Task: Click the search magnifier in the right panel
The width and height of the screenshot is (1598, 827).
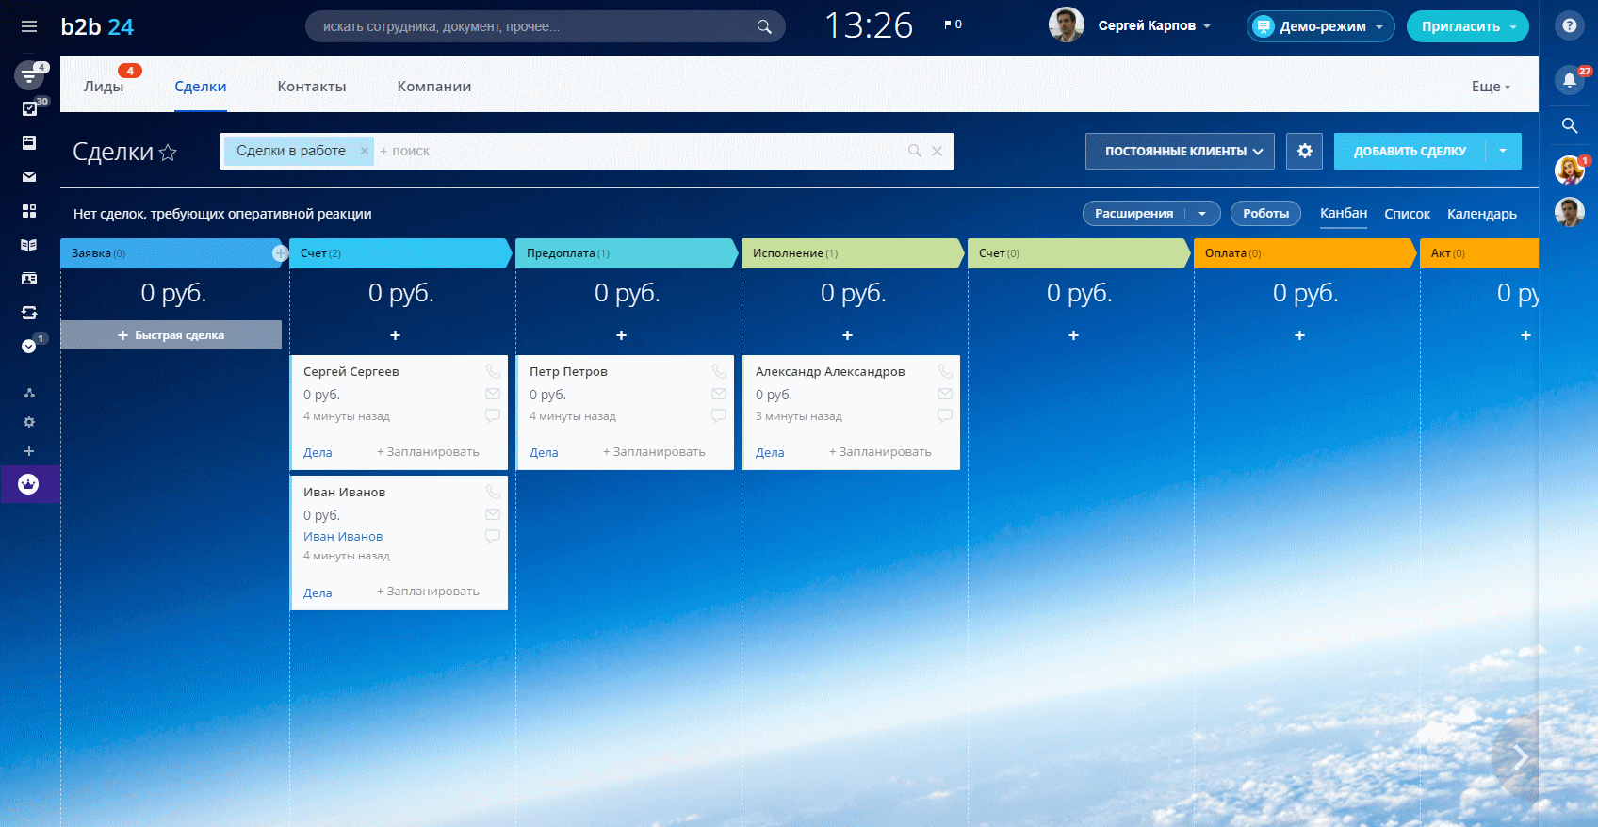Action: tap(1570, 125)
